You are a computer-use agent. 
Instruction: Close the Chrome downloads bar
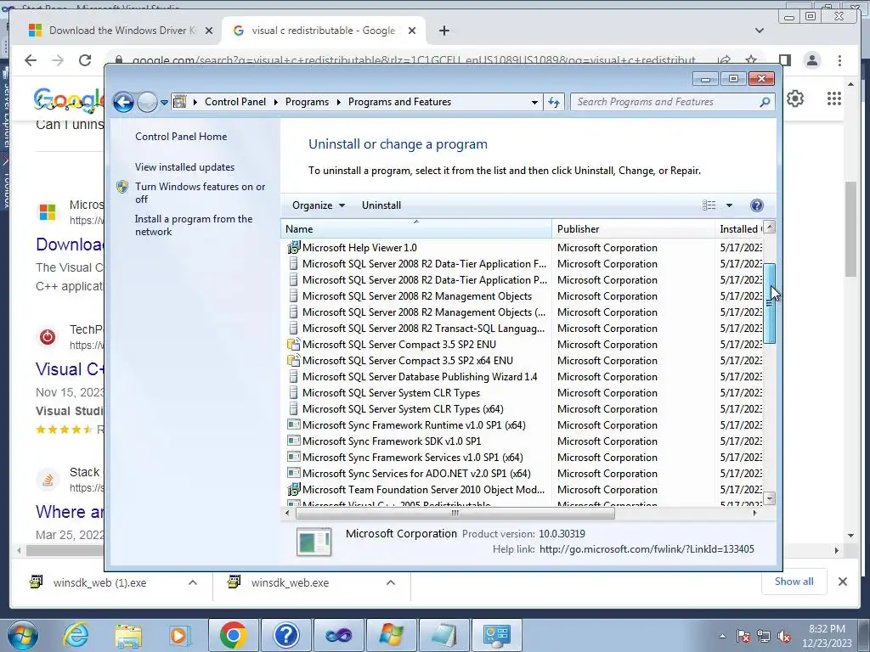pos(842,582)
